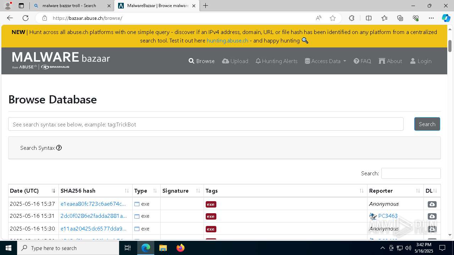454x255 pixels.
Task: Sort table by Reporter column
Action: pos(395,191)
